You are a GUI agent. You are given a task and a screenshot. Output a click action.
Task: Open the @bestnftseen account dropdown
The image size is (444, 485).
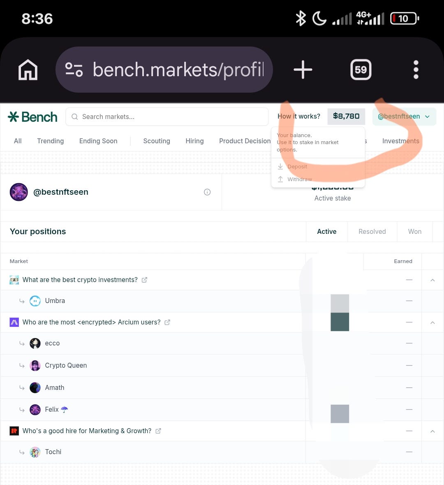(x=404, y=117)
